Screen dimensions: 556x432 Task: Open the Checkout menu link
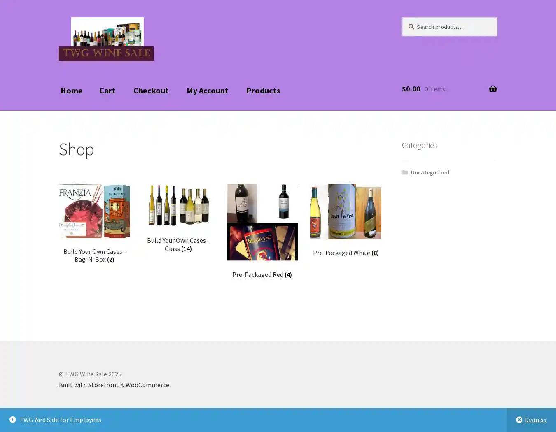coord(151,91)
